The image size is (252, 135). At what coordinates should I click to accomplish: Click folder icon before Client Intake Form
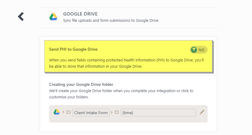[x=69, y=112]
